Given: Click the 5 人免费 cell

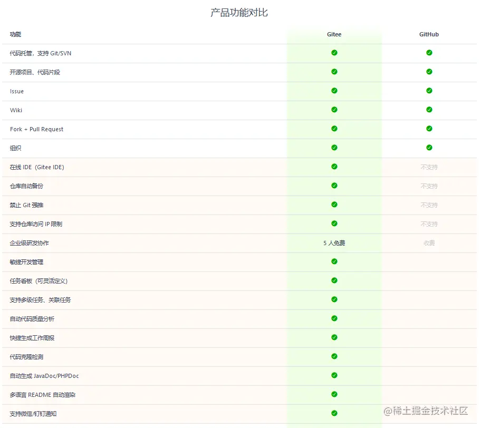Looking at the screenshot, I should coord(334,243).
